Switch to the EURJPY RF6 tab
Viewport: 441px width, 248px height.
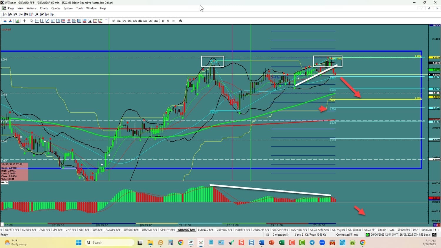pyautogui.click(x=29, y=230)
